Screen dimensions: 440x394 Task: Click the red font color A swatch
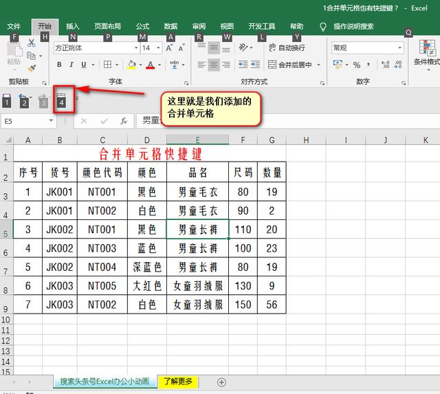[x=151, y=65]
